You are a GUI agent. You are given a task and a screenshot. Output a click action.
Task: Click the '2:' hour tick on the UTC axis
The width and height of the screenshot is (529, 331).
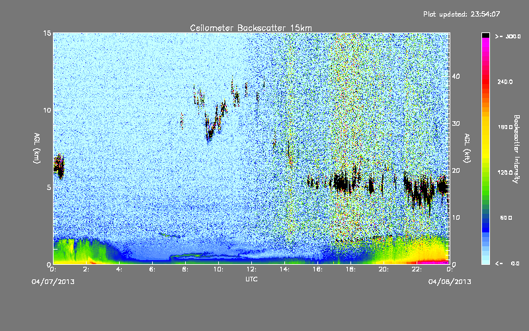87,269
